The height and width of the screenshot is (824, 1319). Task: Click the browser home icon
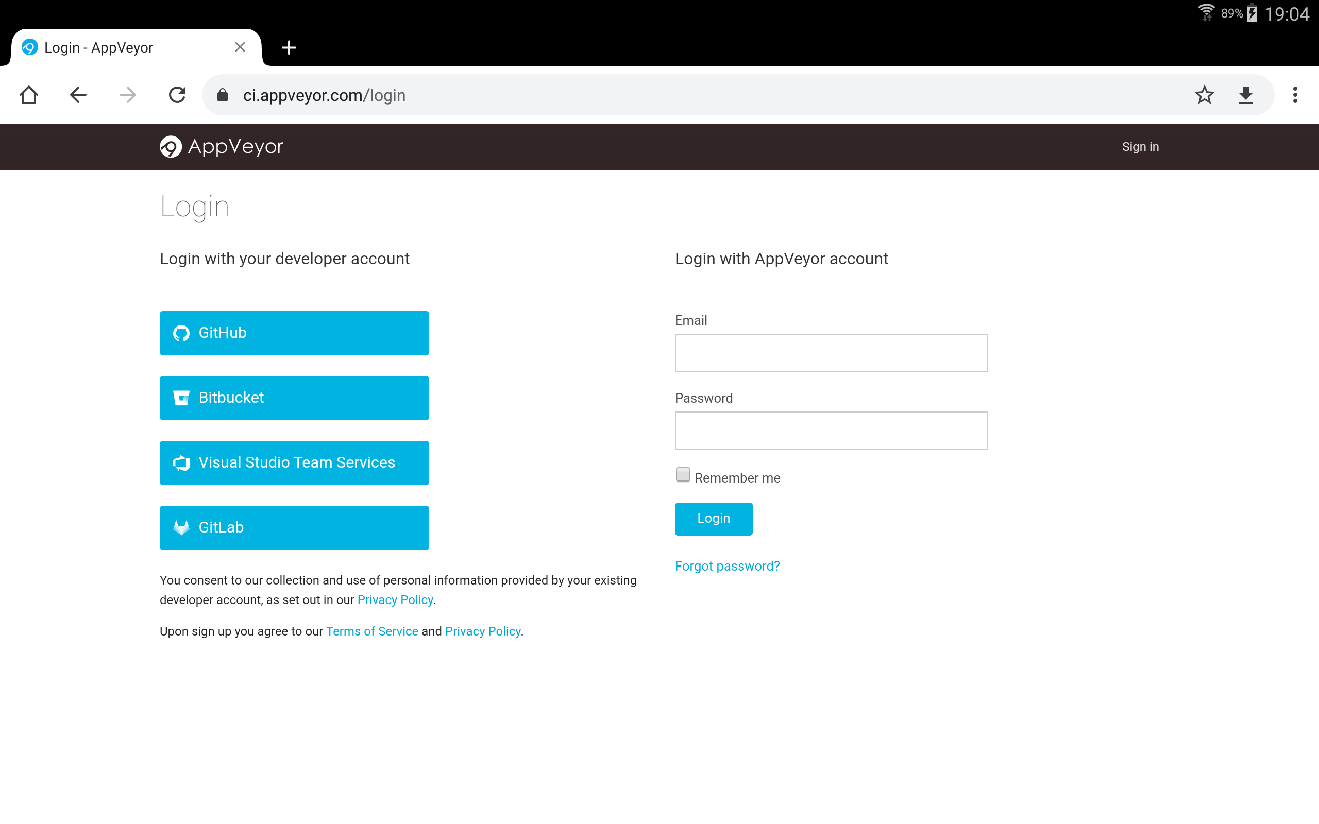click(x=29, y=95)
